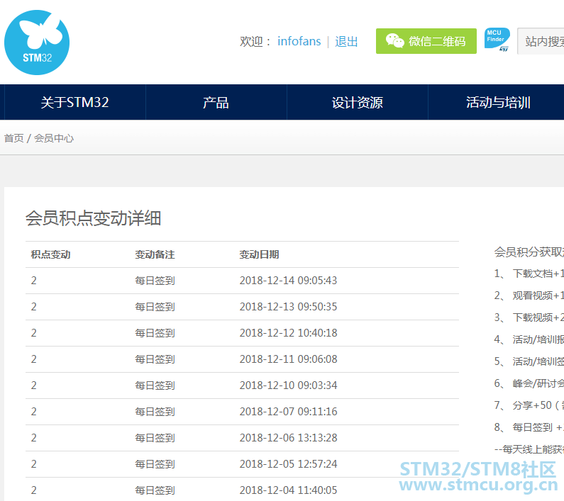The width and height of the screenshot is (564, 501).
Task: Go to 首页 in breadcrumb
Action: pyautogui.click(x=13, y=138)
